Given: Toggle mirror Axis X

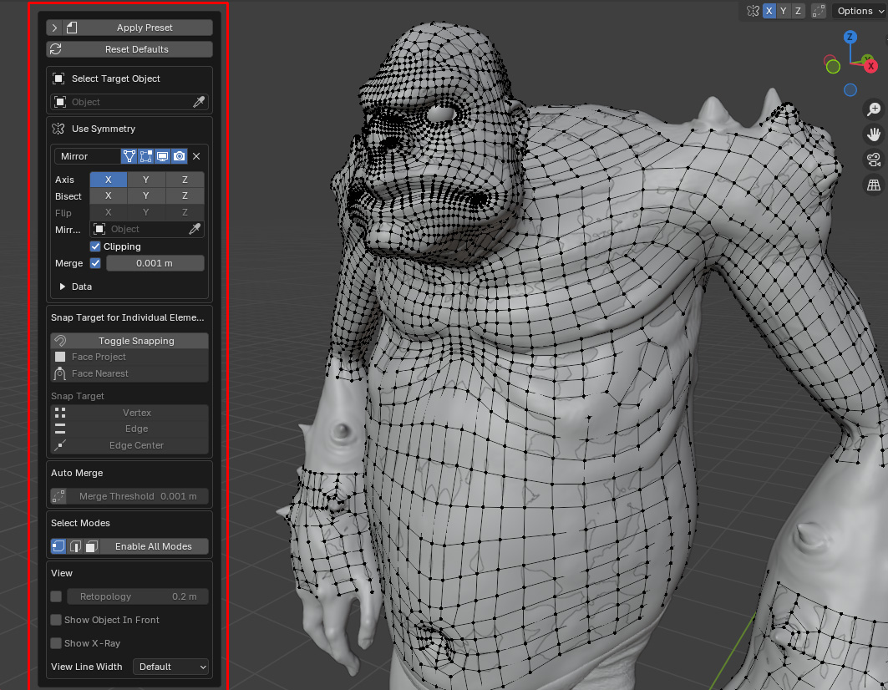Looking at the screenshot, I should point(108,180).
